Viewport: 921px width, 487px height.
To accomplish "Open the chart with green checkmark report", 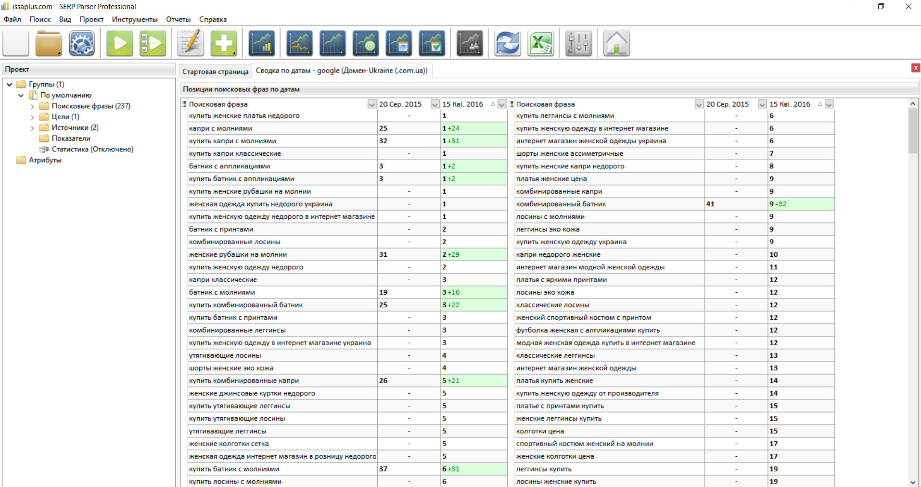I will pos(432,43).
